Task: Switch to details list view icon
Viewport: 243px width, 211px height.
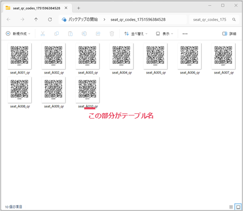Action: 231,207
